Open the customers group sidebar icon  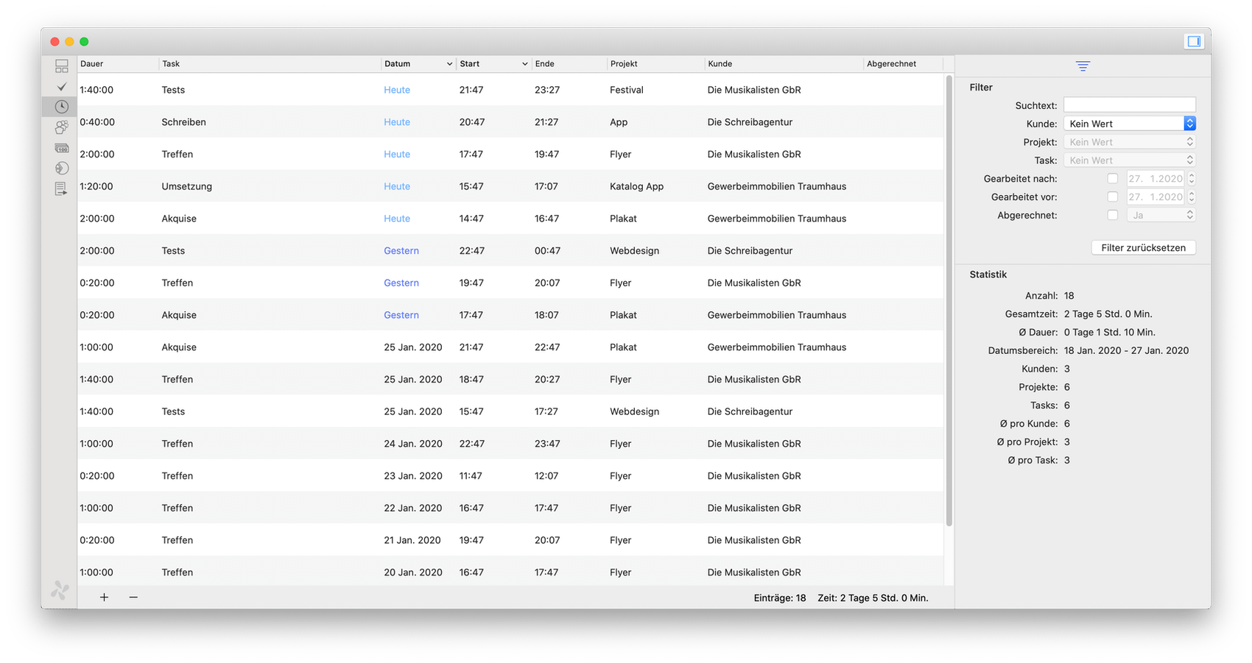62,127
